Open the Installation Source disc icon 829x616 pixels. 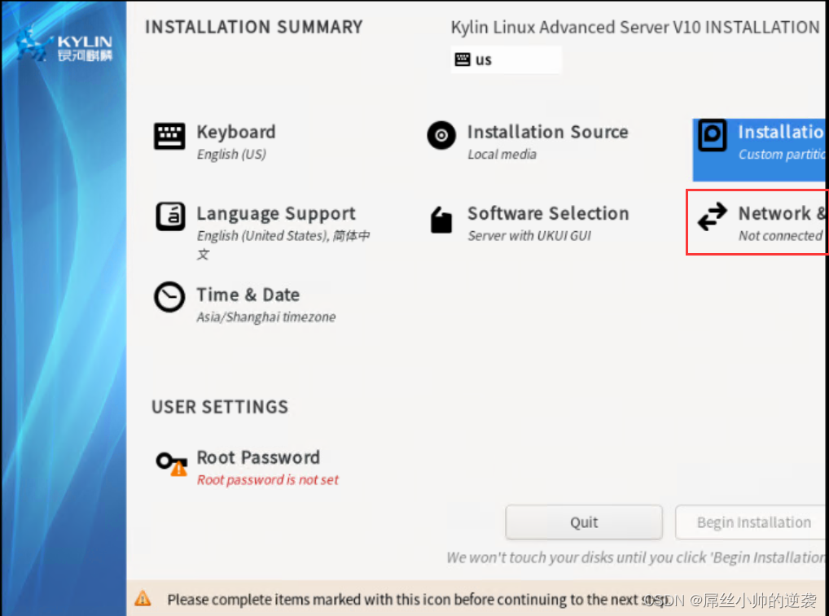(x=441, y=136)
